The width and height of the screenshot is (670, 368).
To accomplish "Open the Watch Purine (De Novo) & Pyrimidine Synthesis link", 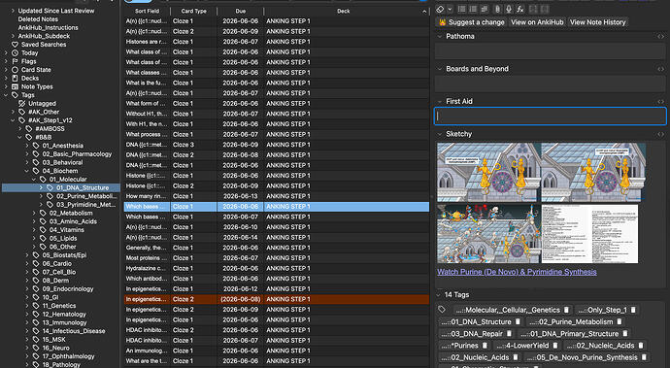I will tap(517, 272).
